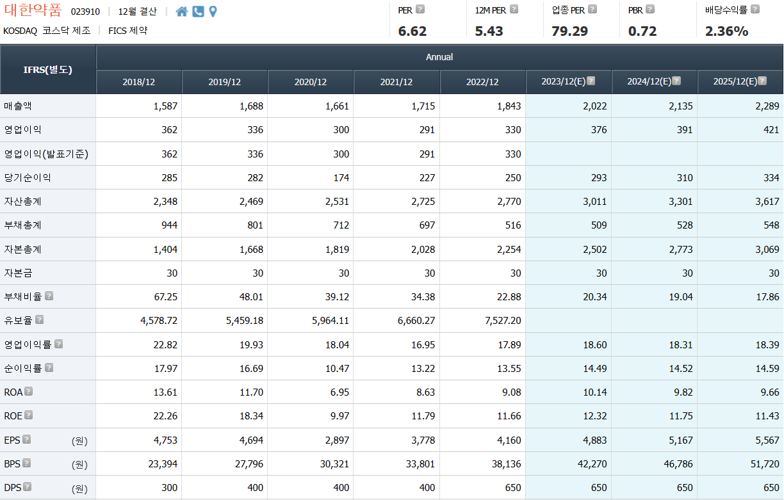The height and width of the screenshot is (500, 784).
Task: Select the 2020/12 column header
Action: tap(311, 82)
